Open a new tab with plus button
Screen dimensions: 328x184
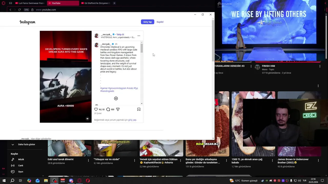(x=114, y=3)
